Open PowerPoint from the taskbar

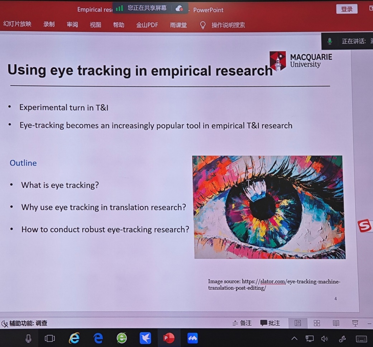pyautogui.click(x=168, y=338)
